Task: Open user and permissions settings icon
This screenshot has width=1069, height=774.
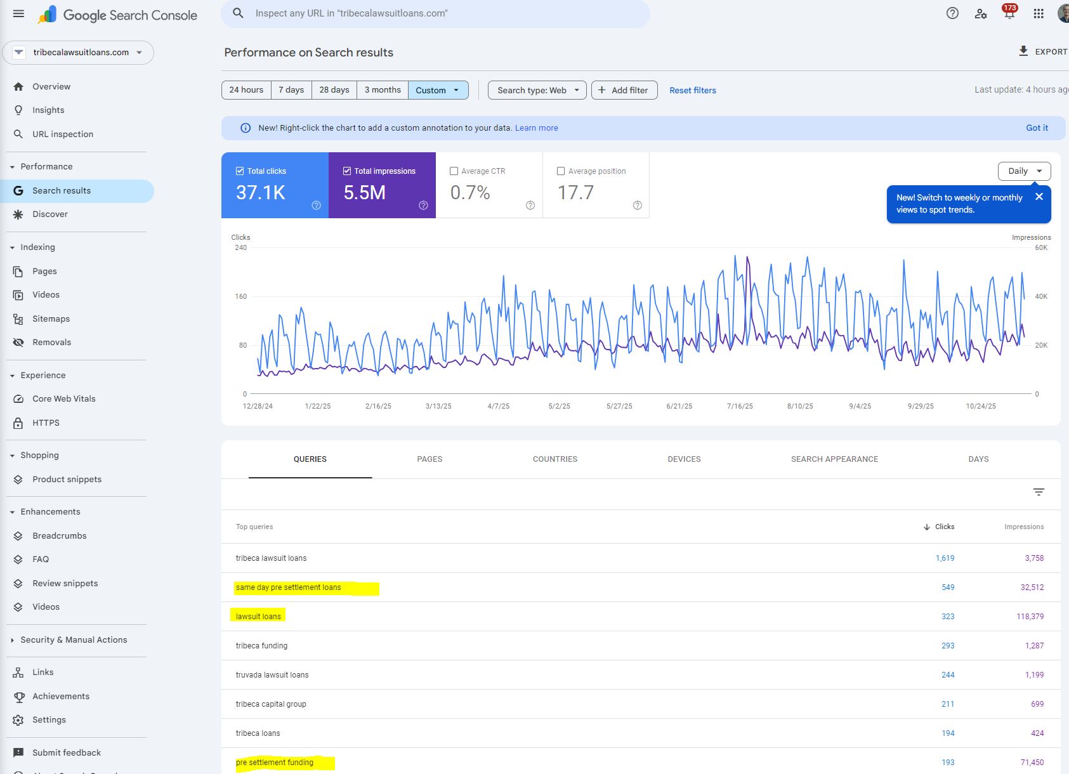Action: pyautogui.click(x=981, y=13)
